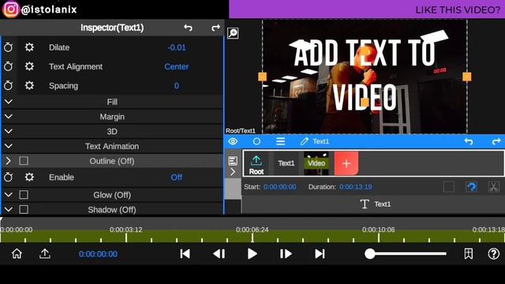The image size is (505, 284).
Task: Expand the layer panel side chevron
Action: tap(233, 172)
